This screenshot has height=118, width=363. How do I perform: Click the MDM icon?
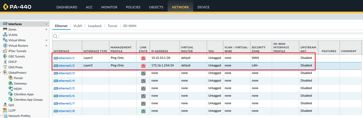[x=11, y=89]
